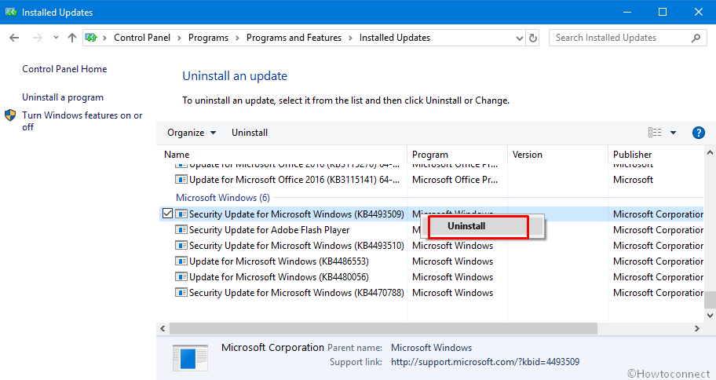Click the KB4486553 update row icon

point(181,261)
